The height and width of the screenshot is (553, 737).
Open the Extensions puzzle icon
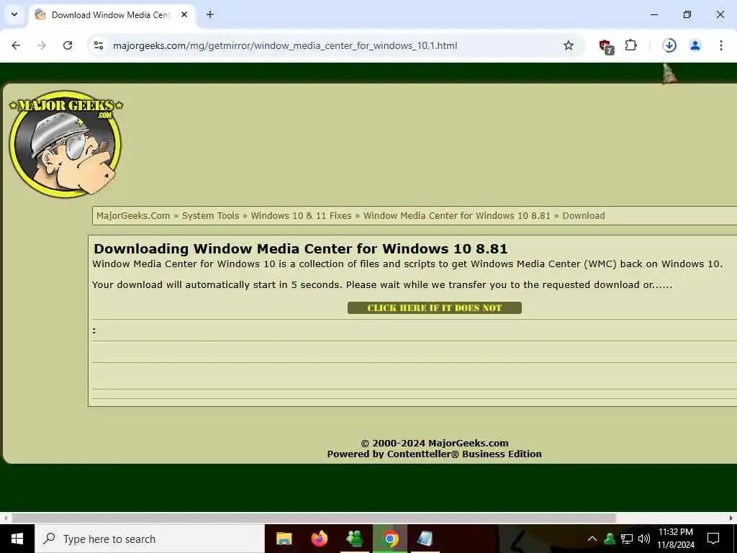click(x=630, y=45)
